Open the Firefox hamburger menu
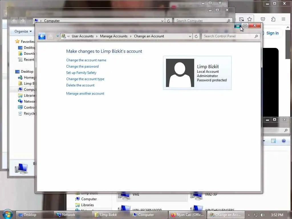The height and width of the screenshot is (219, 292). pos(283,19)
